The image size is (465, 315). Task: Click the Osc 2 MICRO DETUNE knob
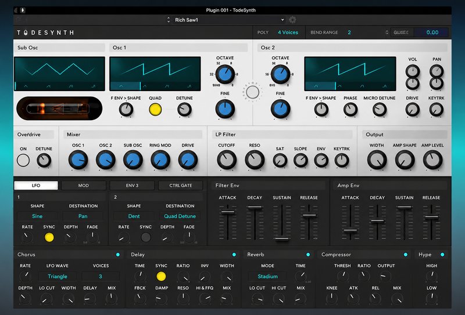coord(380,110)
